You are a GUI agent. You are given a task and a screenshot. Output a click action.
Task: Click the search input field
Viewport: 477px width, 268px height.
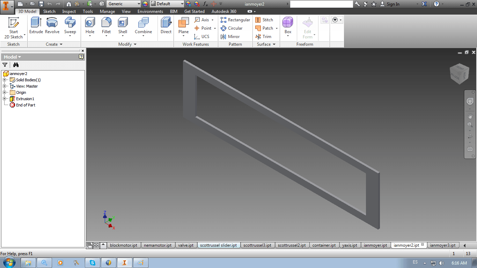(321, 4)
